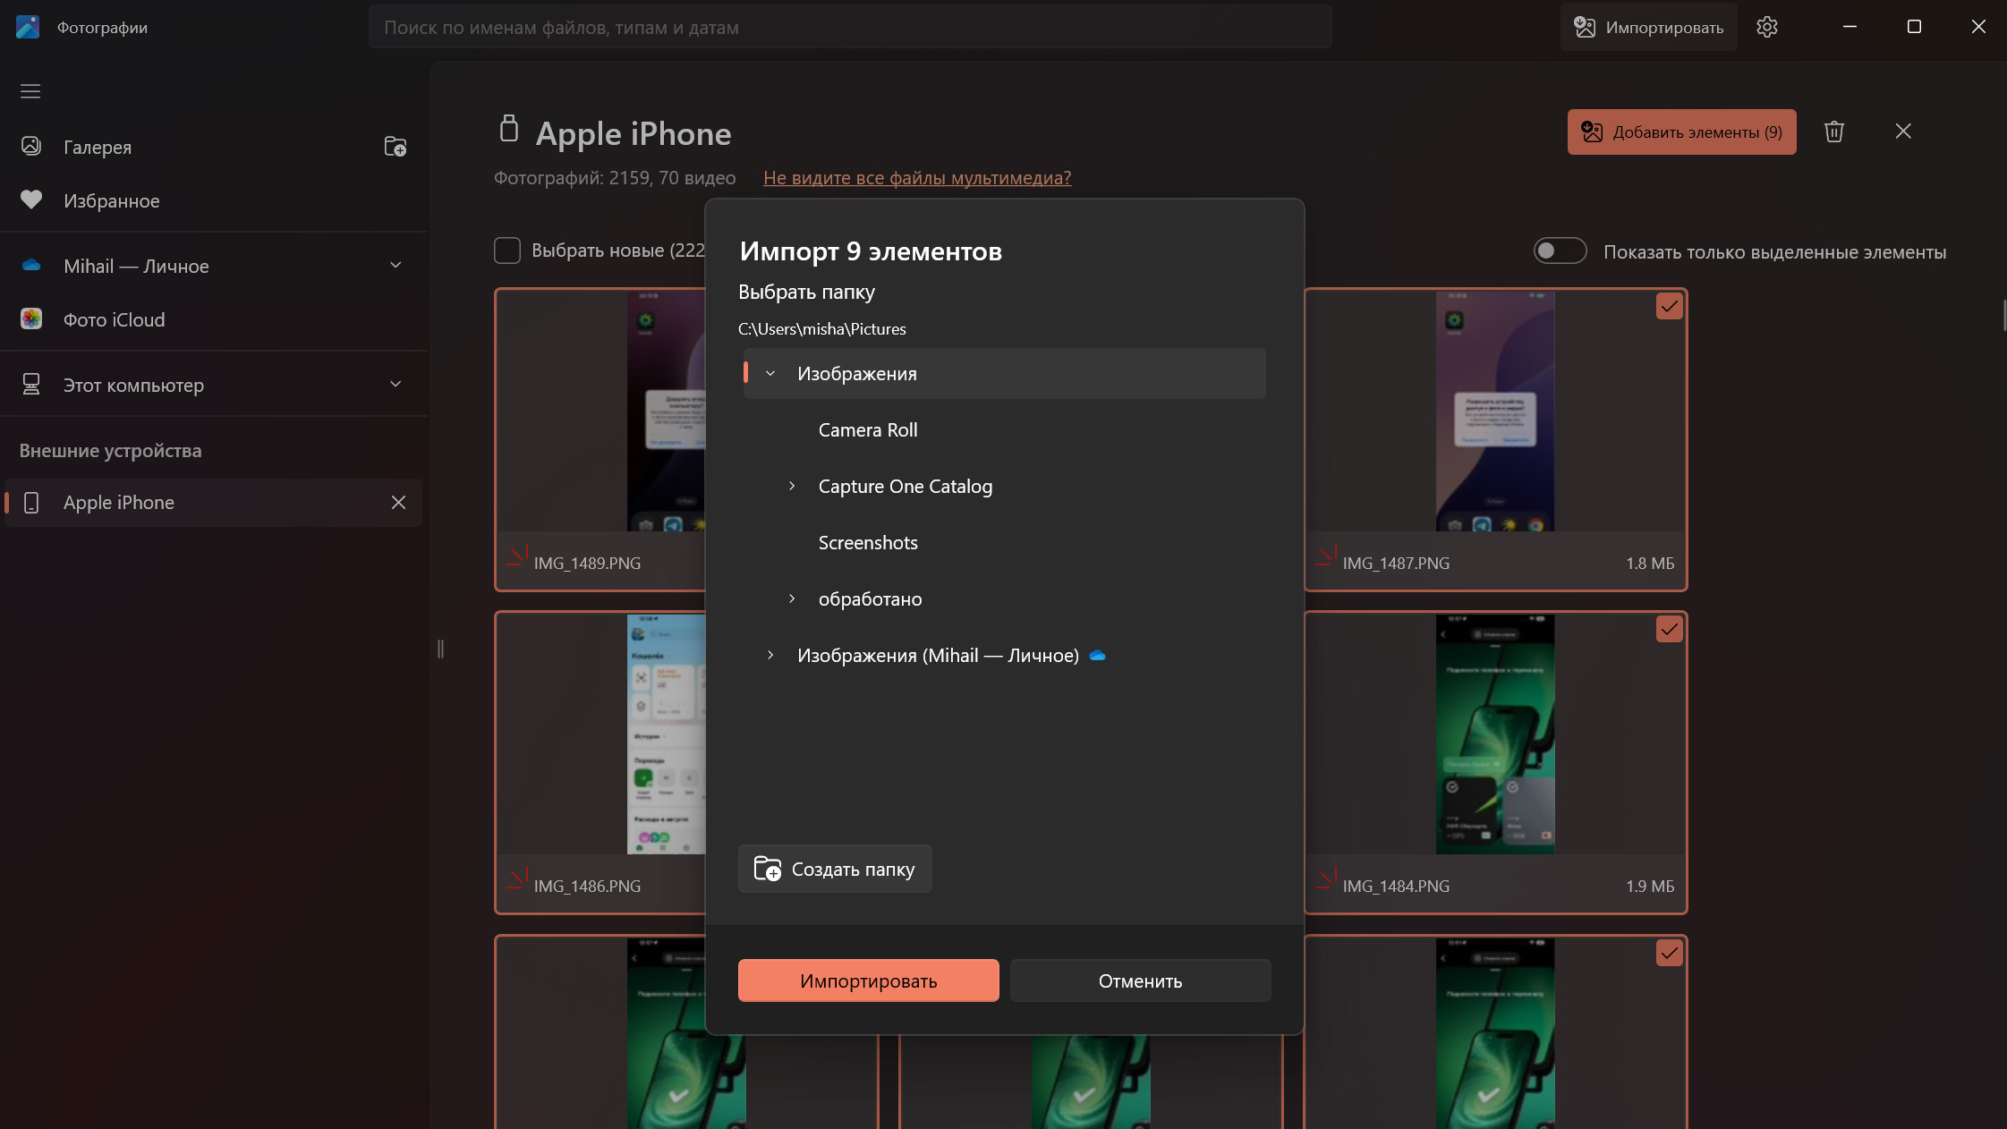Click Импортировать icon button in title bar
The width and height of the screenshot is (2007, 1129).
click(x=1648, y=27)
